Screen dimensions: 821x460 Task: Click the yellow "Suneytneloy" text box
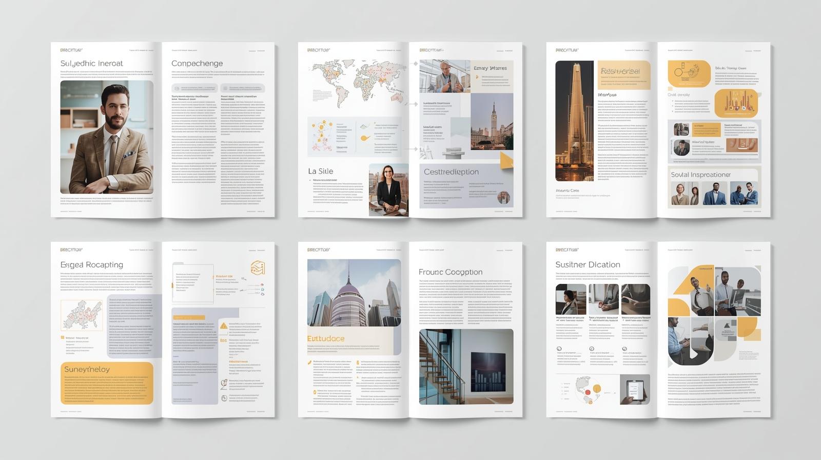107,384
